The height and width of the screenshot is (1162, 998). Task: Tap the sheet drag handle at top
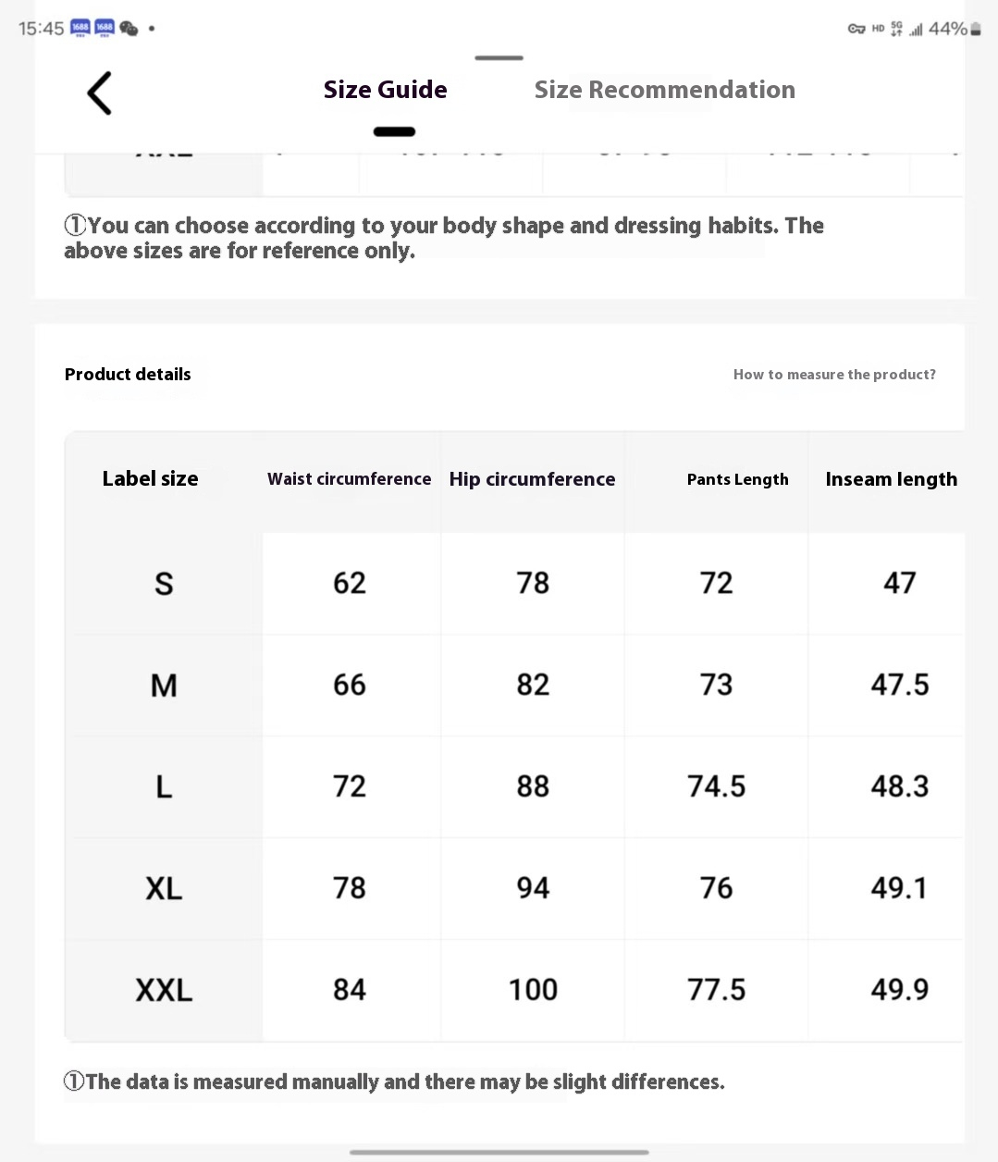(x=499, y=58)
